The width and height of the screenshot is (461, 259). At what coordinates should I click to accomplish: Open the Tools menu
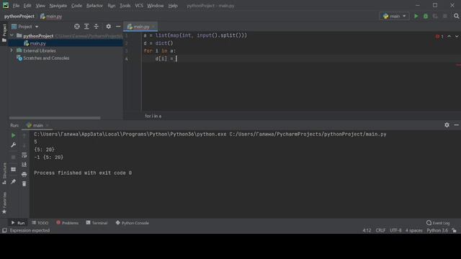tap(125, 6)
